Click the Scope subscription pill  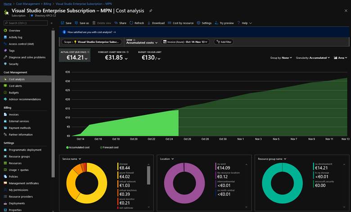pyautogui.click(x=91, y=42)
